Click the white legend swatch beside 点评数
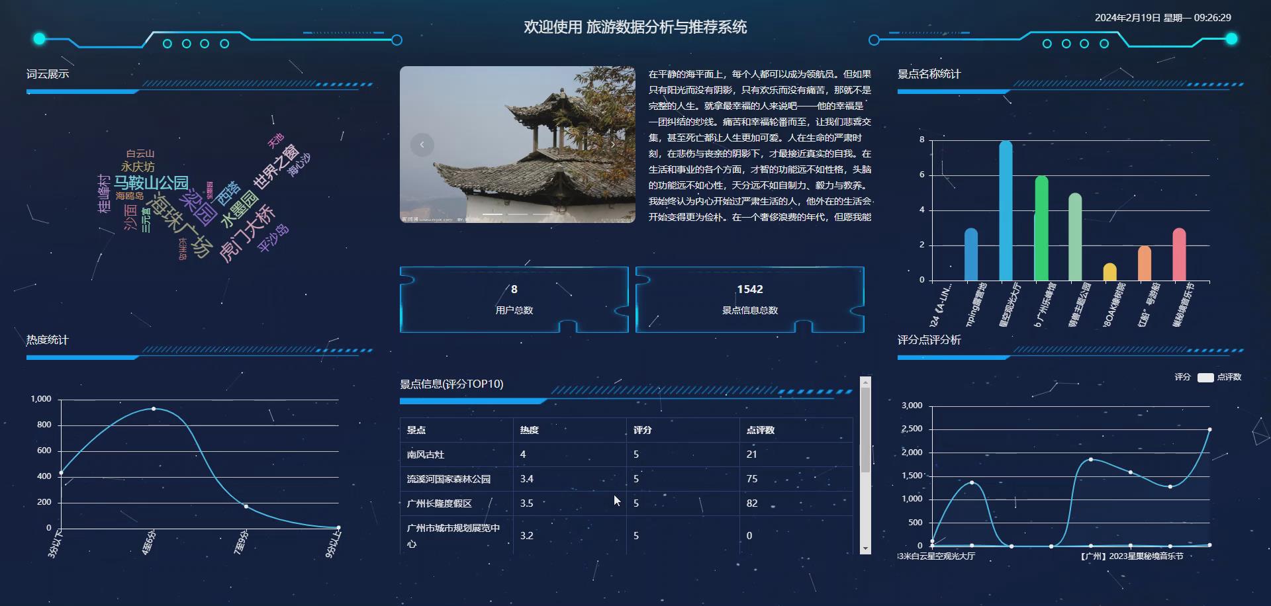The image size is (1271, 606). (x=1205, y=377)
